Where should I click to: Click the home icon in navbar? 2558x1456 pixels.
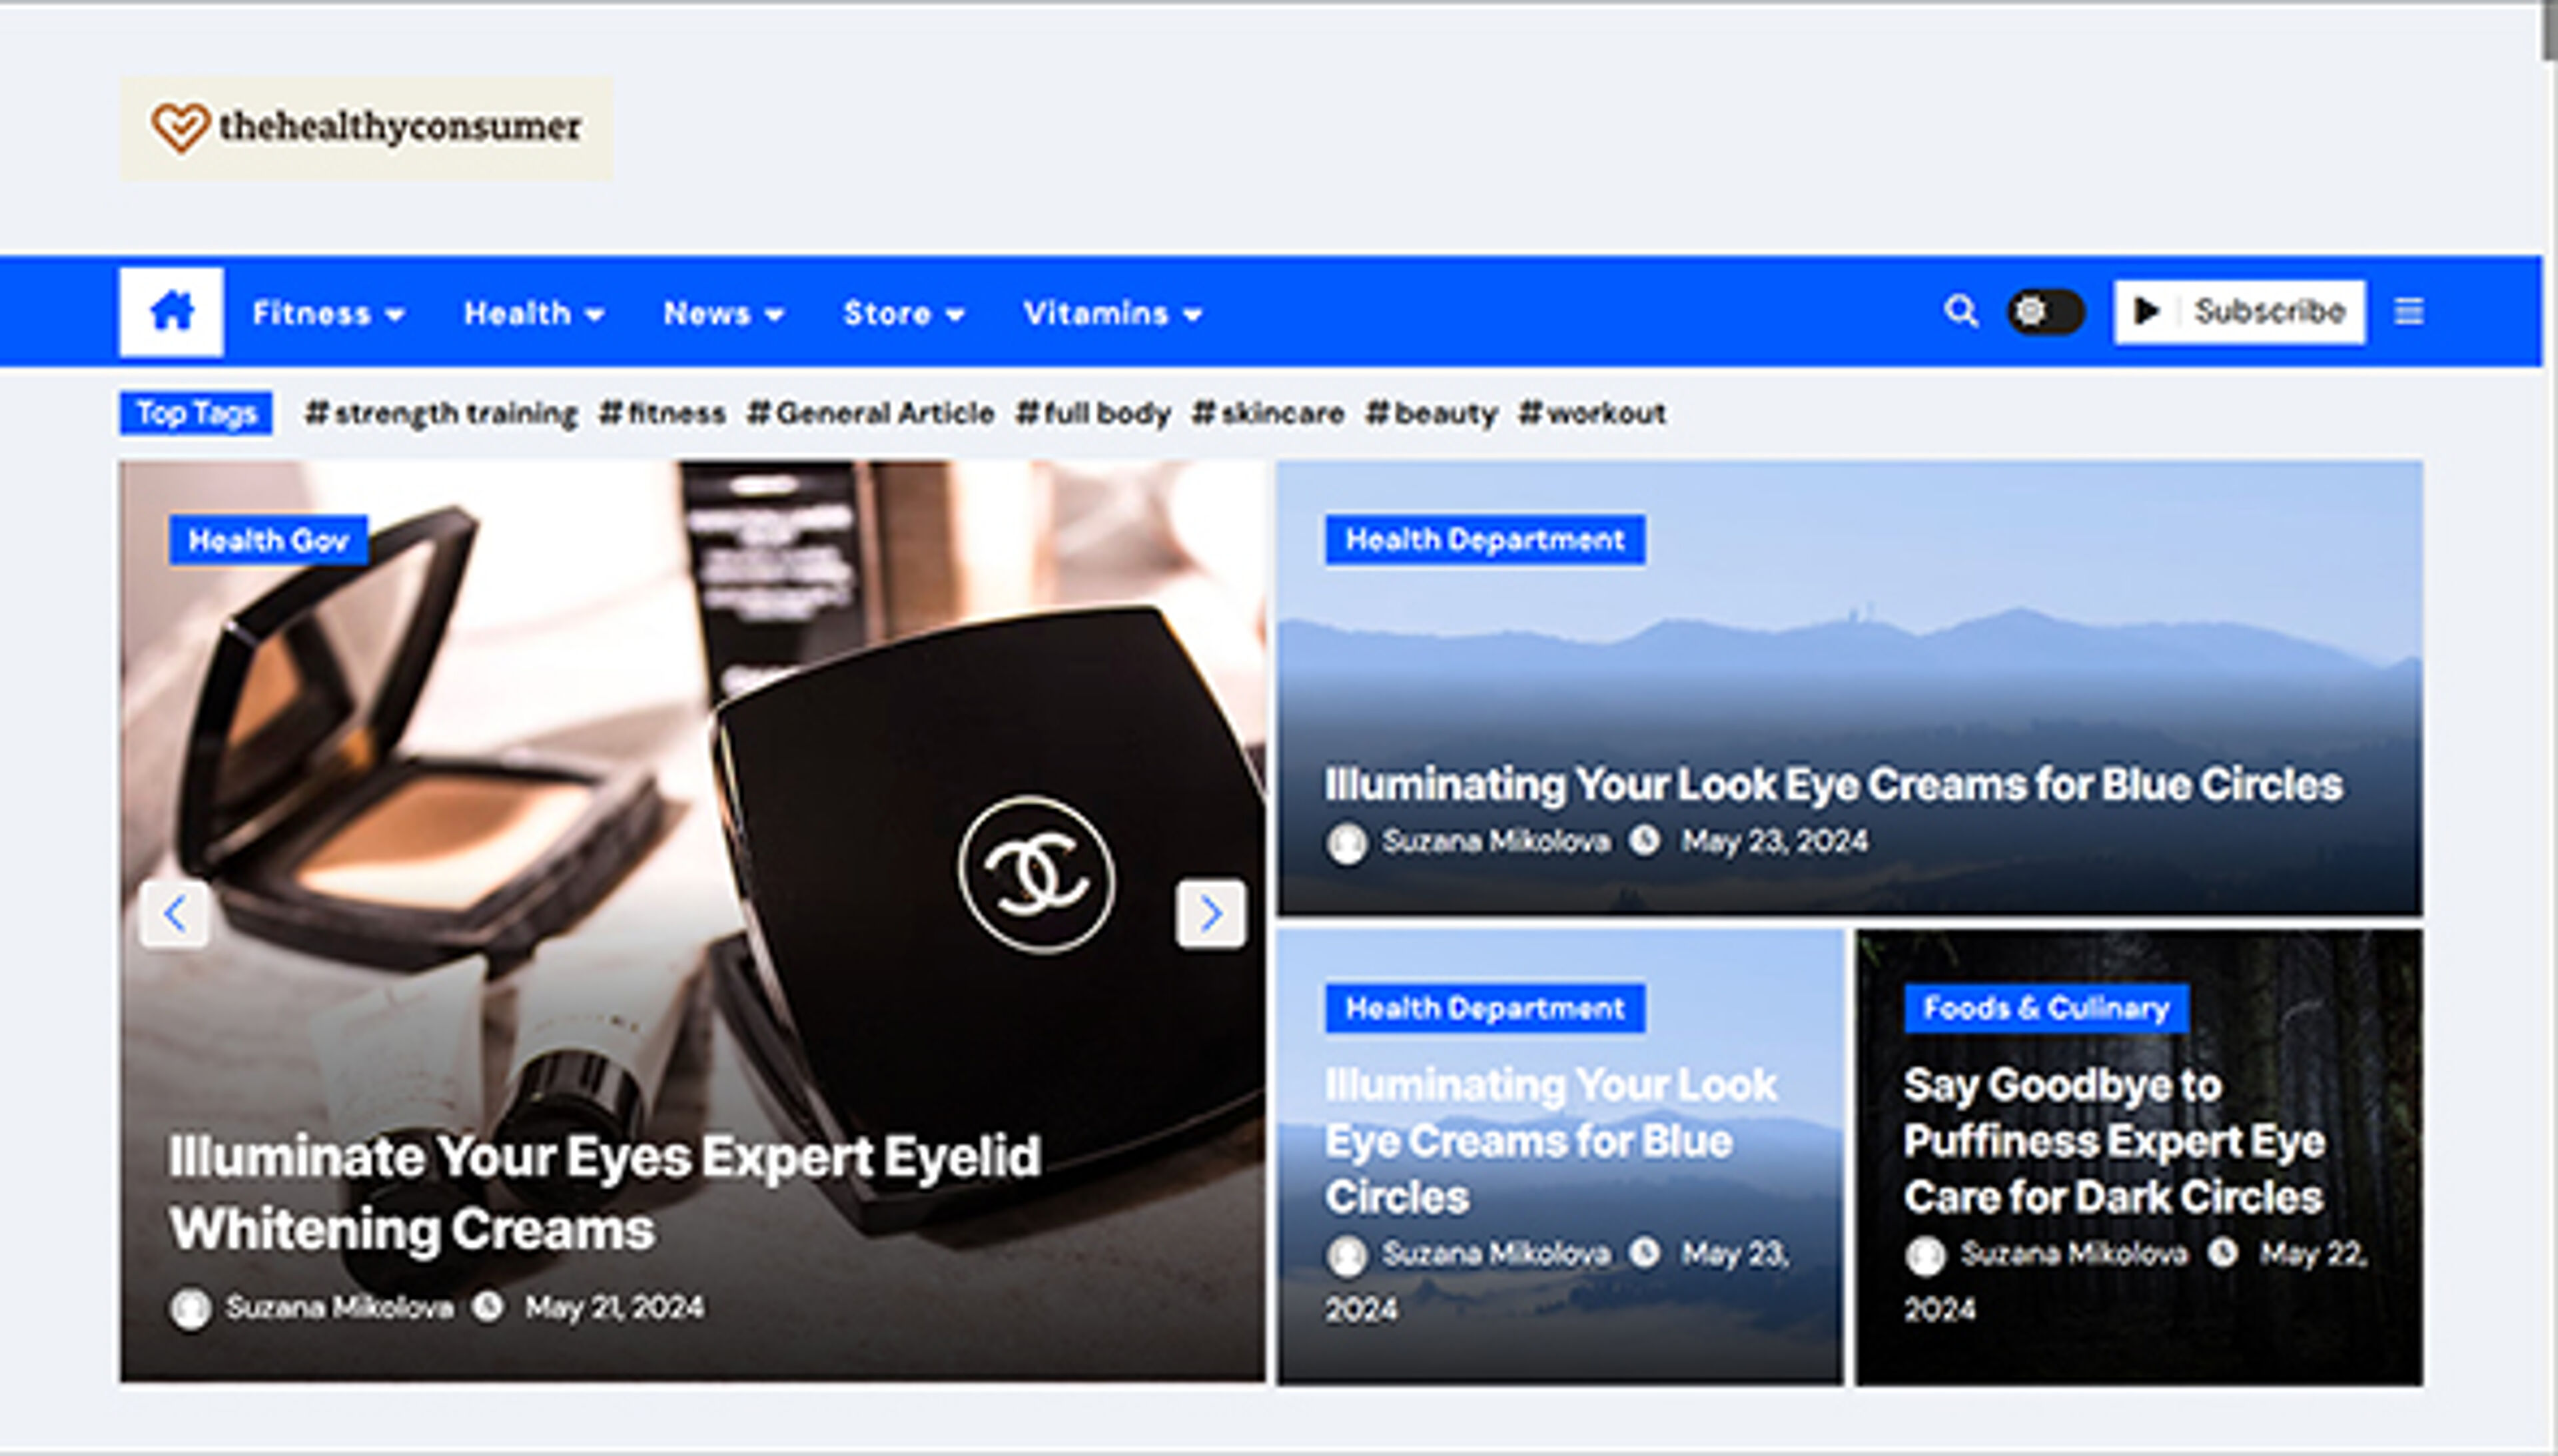171,312
